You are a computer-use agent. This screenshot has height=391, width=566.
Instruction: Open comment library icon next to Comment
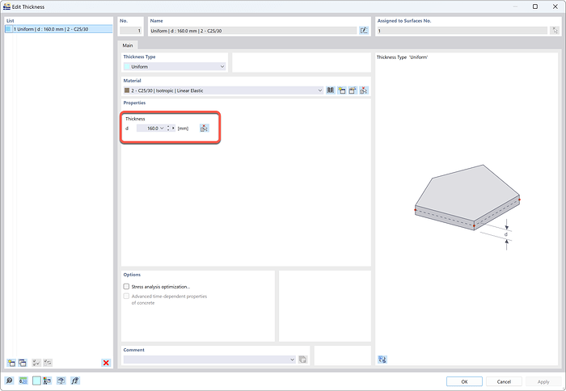302,359
